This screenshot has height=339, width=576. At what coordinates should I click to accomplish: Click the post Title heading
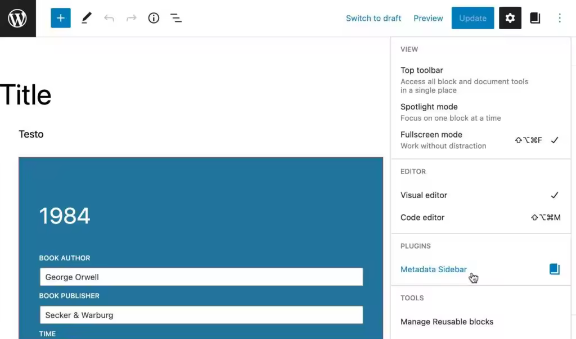click(x=25, y=95)
